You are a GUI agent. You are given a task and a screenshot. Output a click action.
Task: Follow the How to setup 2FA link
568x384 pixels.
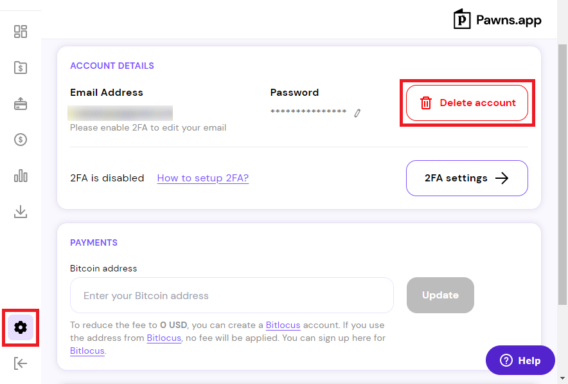pos(203,178)
